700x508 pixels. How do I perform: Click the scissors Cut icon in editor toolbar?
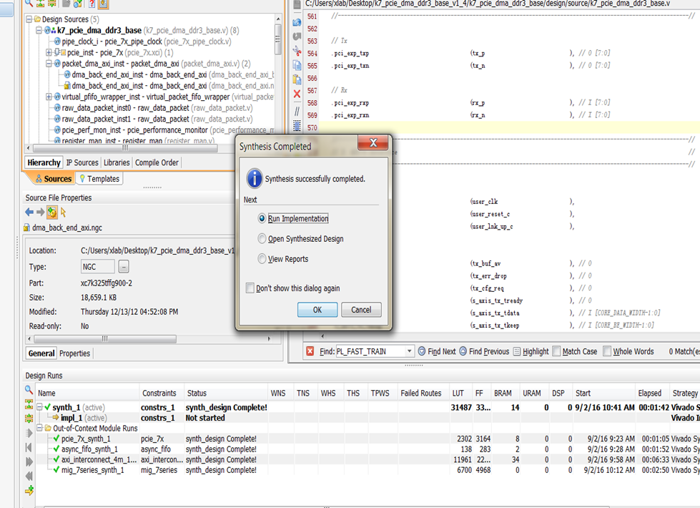[297, 51]
